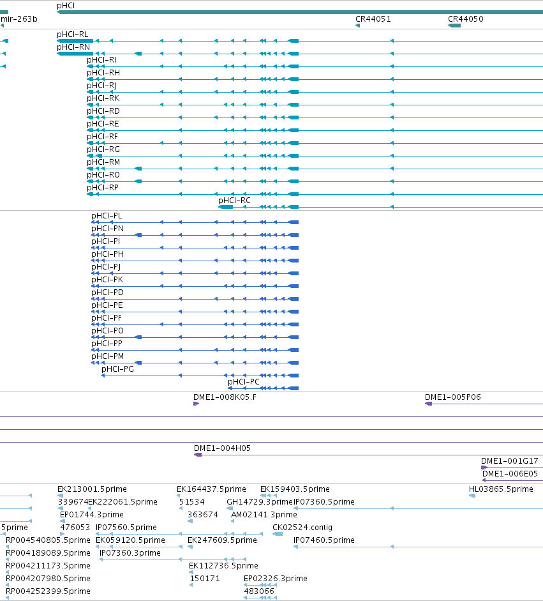The height and width of the screenshot is (601, 543).
Task: Click the DME1-005P06 purple end glyph
Action: (x=429, y=404)
